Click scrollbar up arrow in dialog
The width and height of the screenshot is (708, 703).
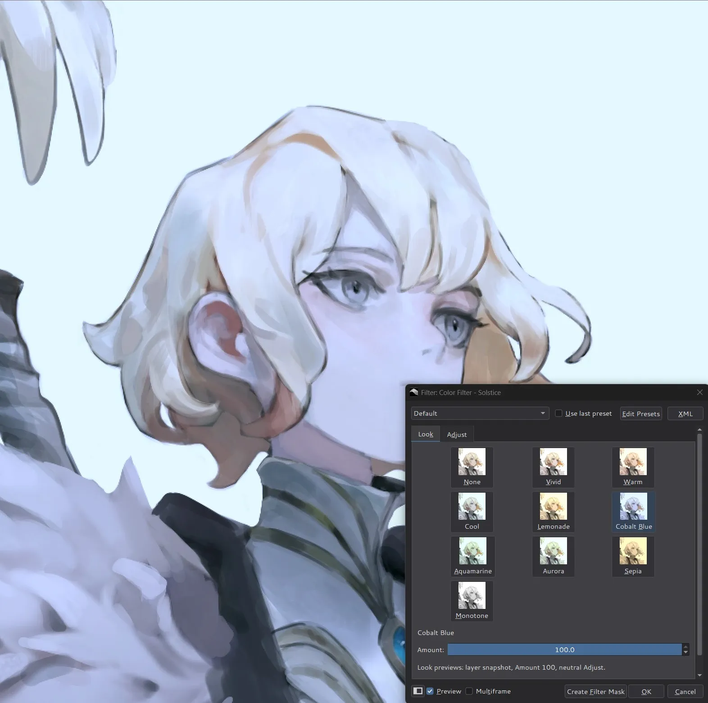tap(699, 430)
